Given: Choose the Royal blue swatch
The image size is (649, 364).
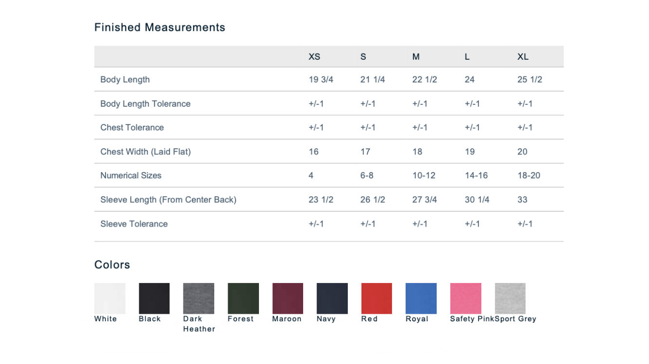Looking at the screenshot, I should (421, 298).
